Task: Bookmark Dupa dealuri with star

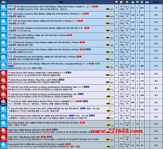Action: 112,144
